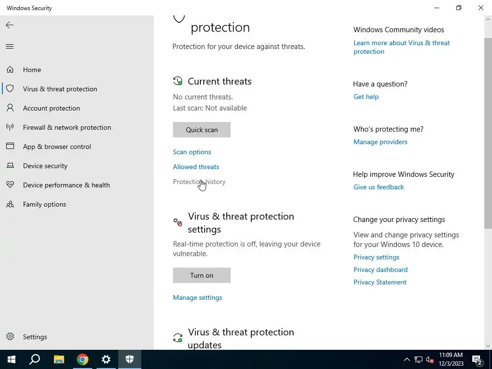Start a Quick scan
The height and width of the screenshot is (369, 492).
[x=202, y=130]
